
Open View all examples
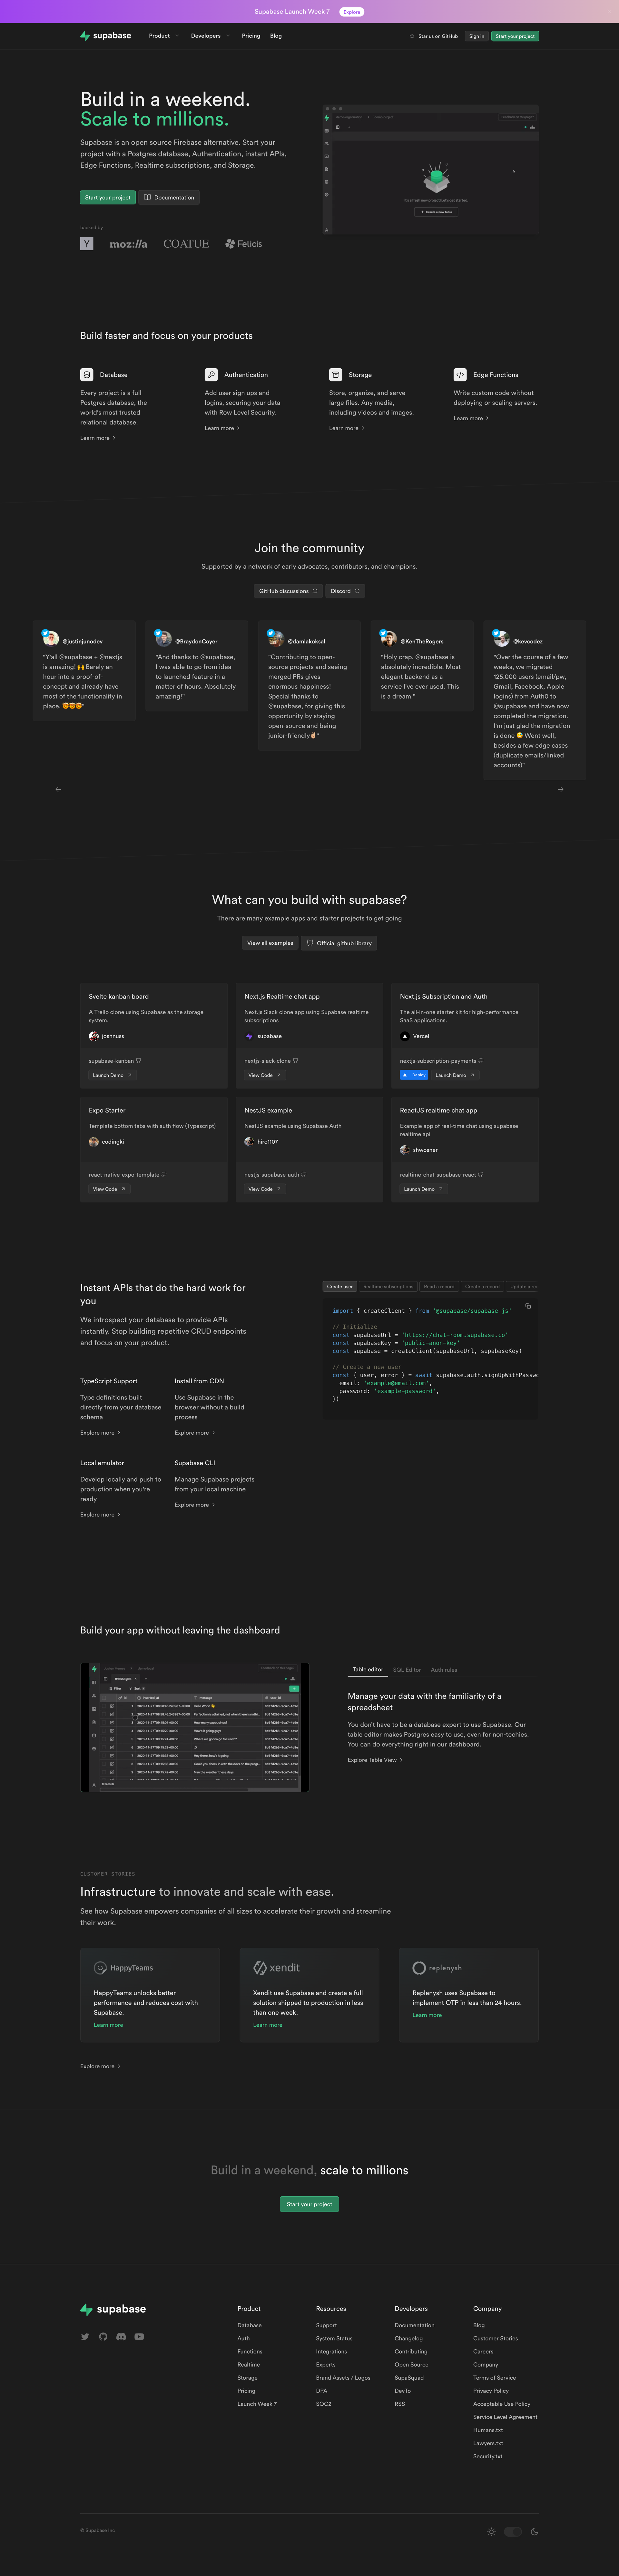click(x=270, y=943)
